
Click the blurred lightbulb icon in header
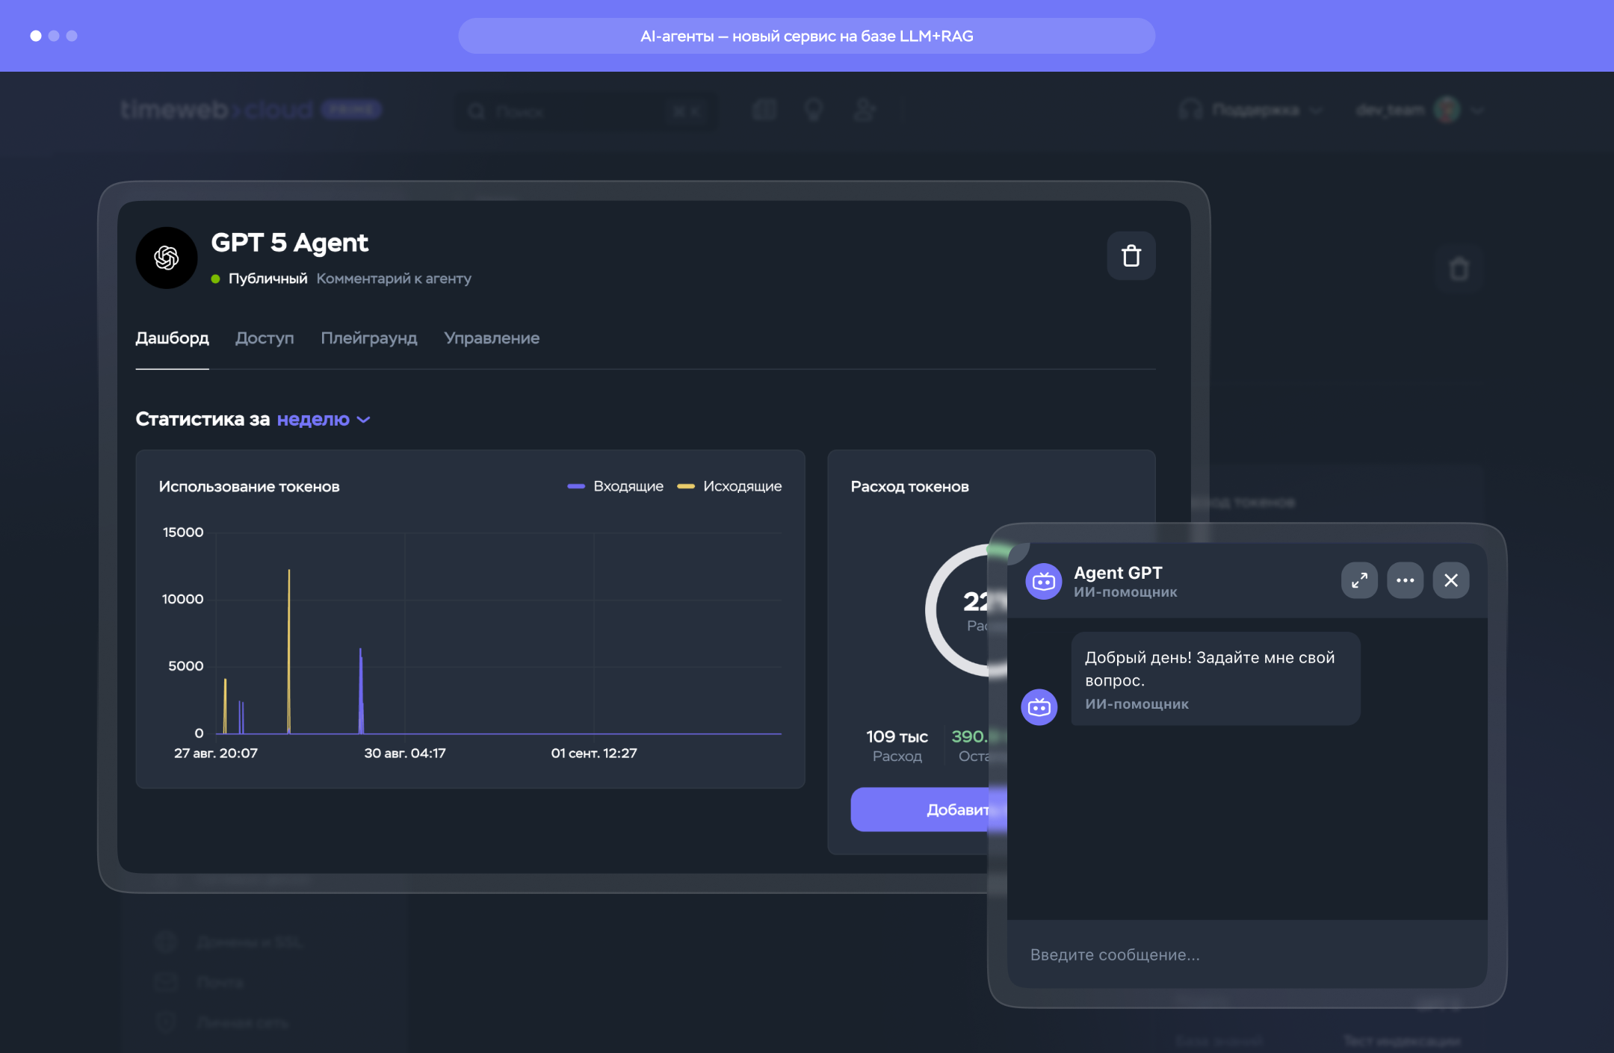[814, 111]
